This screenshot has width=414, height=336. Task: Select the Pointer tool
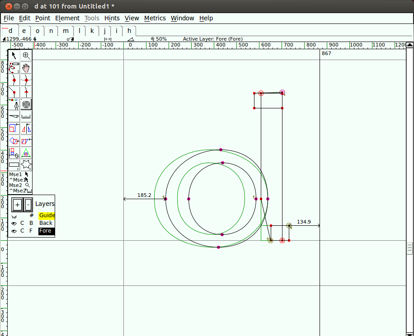coord(14,56)
